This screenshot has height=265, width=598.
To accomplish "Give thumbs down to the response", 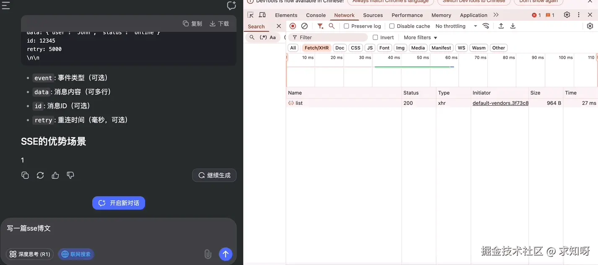I will point(70,175).
